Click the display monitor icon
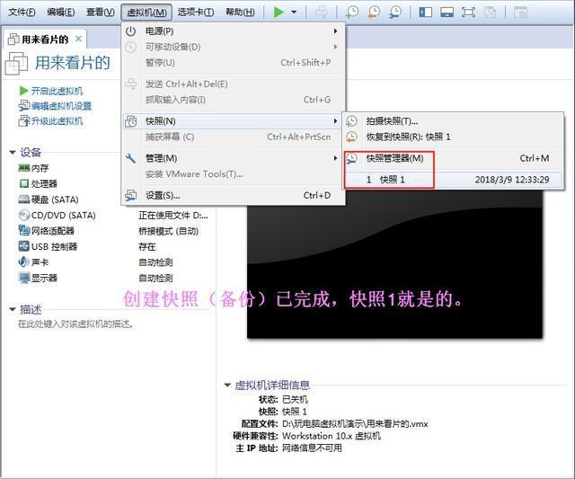575x479 pixels. (x=24, y=278)
